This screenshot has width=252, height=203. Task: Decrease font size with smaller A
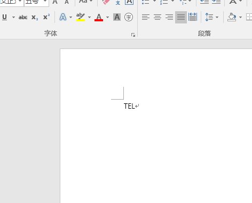(x=67, y=2)
